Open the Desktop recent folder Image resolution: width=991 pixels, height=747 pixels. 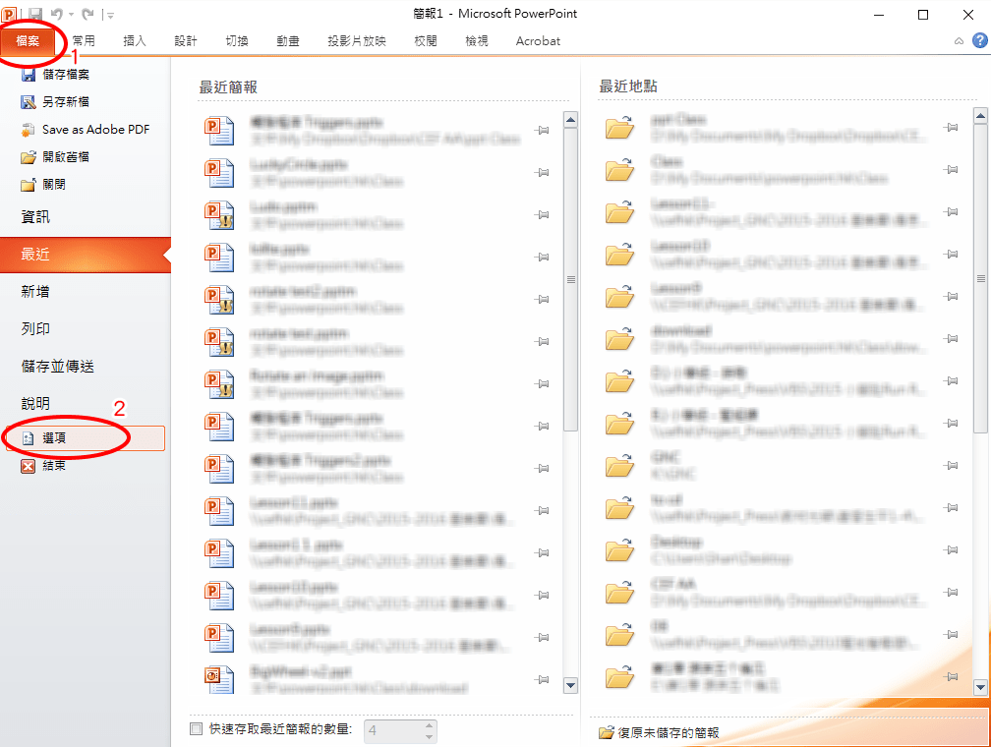point(781,549)
